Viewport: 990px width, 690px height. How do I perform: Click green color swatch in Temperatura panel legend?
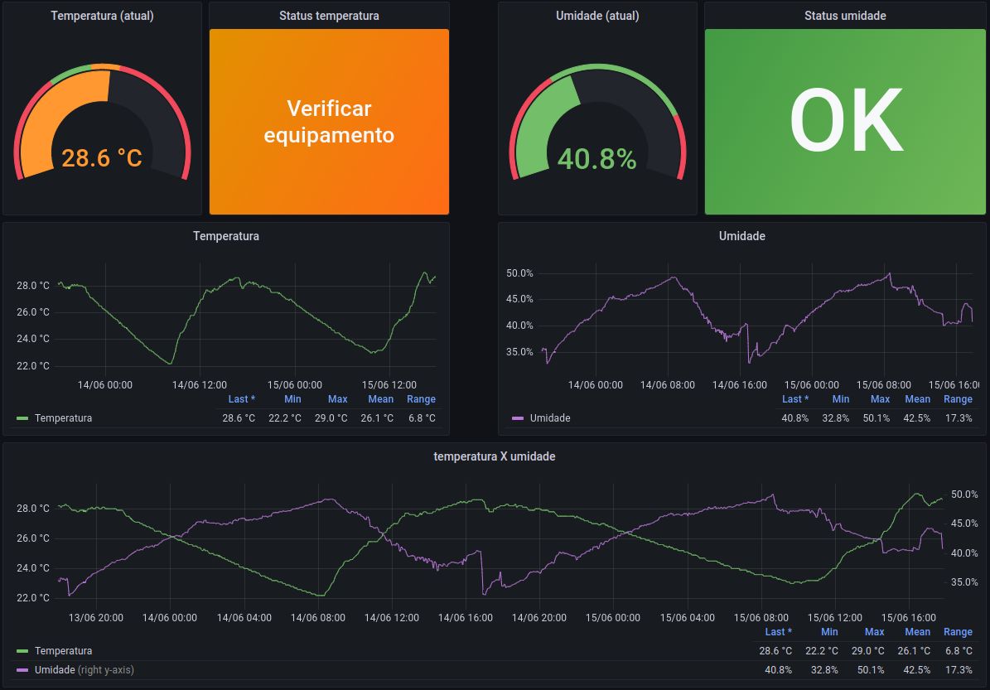point(22,418)
